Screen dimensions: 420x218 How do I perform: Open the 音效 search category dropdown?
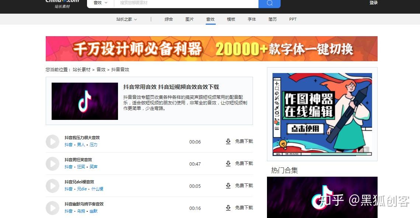(100, 3)
